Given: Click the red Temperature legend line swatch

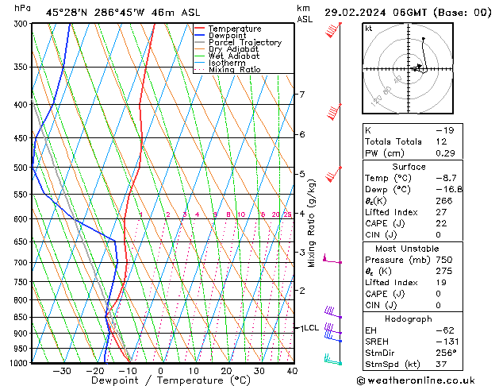Looking at the screenshot, I should [200, 29].
